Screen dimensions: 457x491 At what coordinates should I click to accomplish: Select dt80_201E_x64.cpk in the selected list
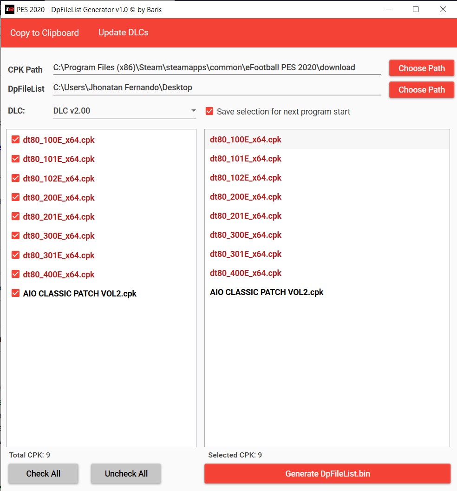[x=327, y=216]
